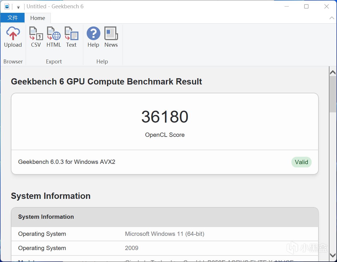
Task: Click the Valid badge
Action: 301,162
